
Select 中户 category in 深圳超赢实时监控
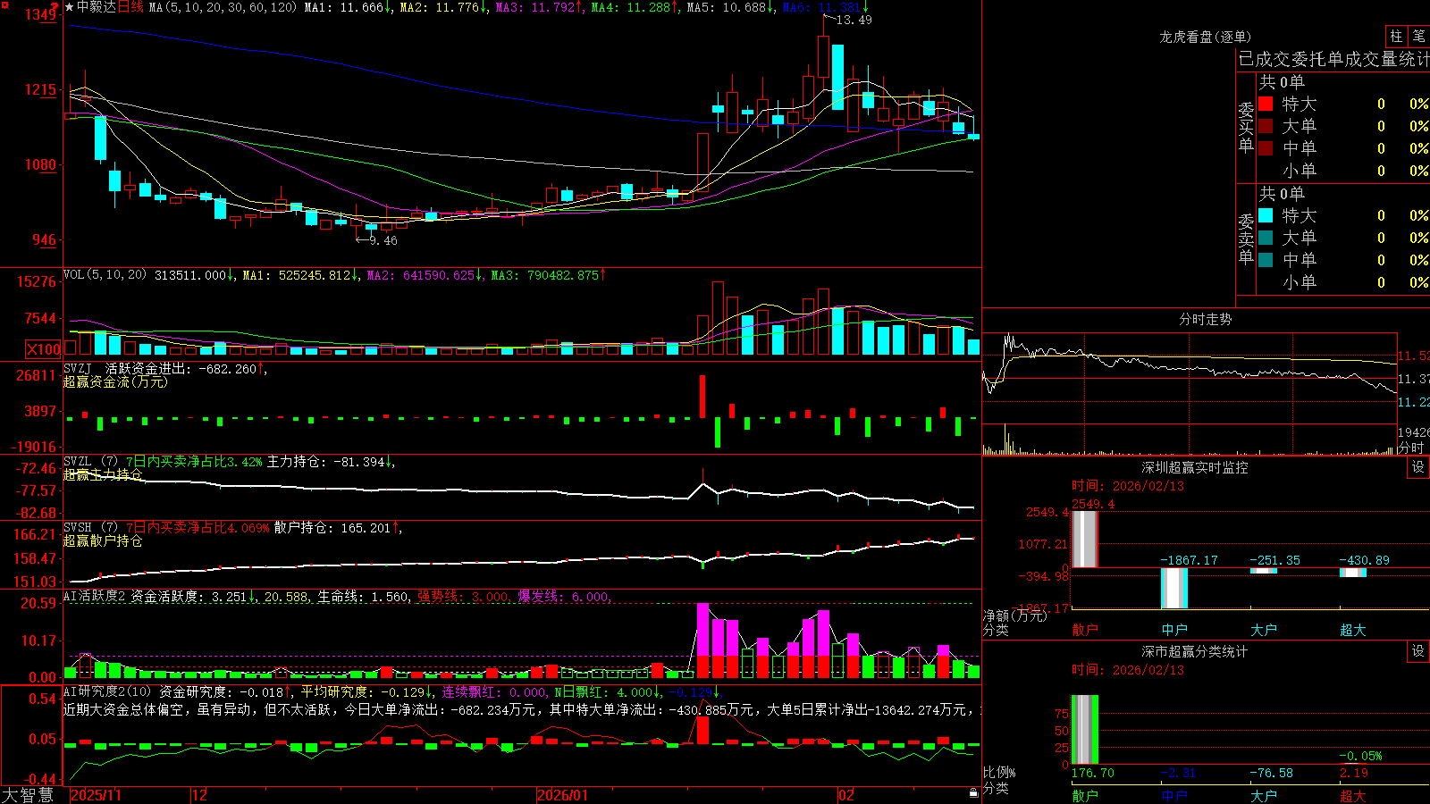point(1174,630)
